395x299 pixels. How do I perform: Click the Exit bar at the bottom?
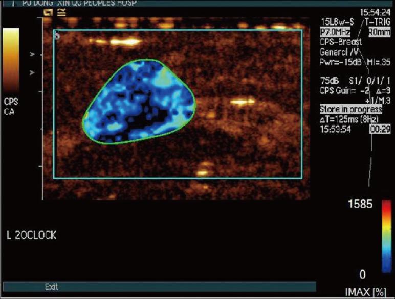pyautogui.click(x=159, y=287)
